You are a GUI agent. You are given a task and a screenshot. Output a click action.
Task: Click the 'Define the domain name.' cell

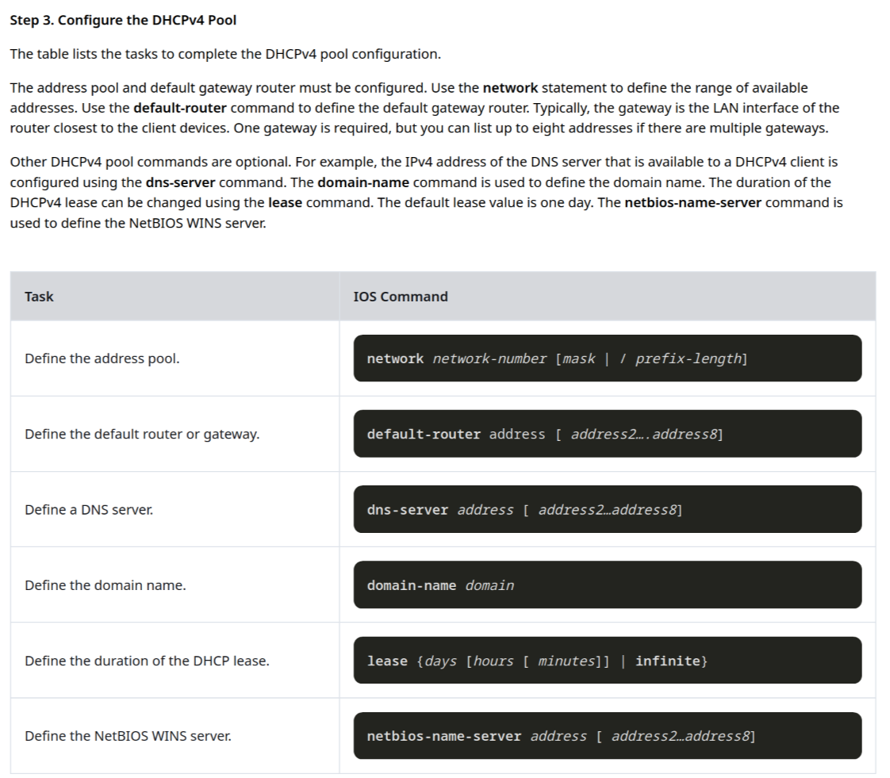pos(105,584)
